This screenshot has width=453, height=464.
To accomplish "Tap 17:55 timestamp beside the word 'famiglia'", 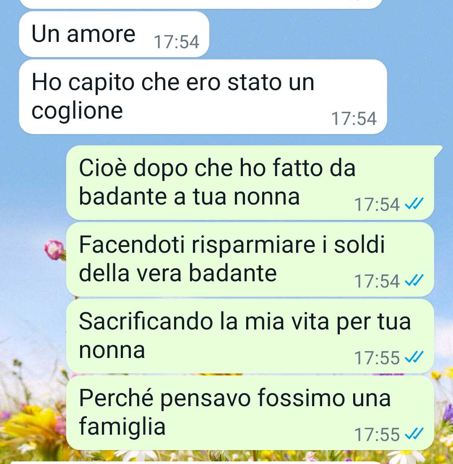I will point(377,434).
